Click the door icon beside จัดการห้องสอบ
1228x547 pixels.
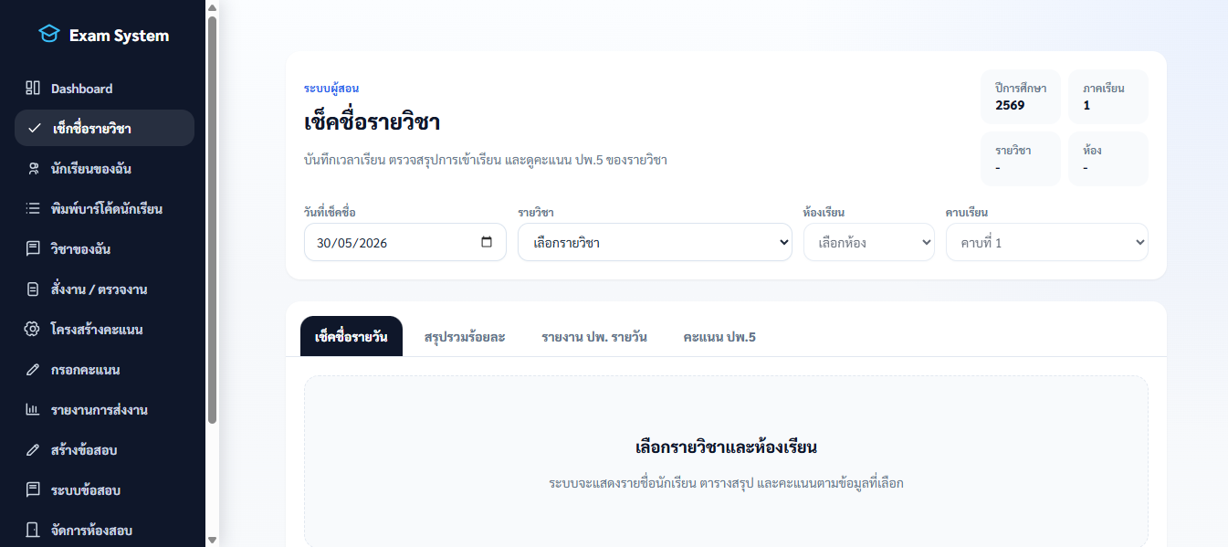pyautogui.click(x=33, y=531)
